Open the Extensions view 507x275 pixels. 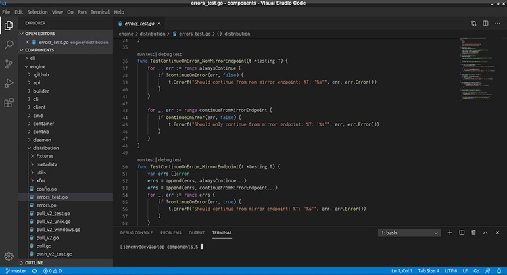(x=9, y=103)
